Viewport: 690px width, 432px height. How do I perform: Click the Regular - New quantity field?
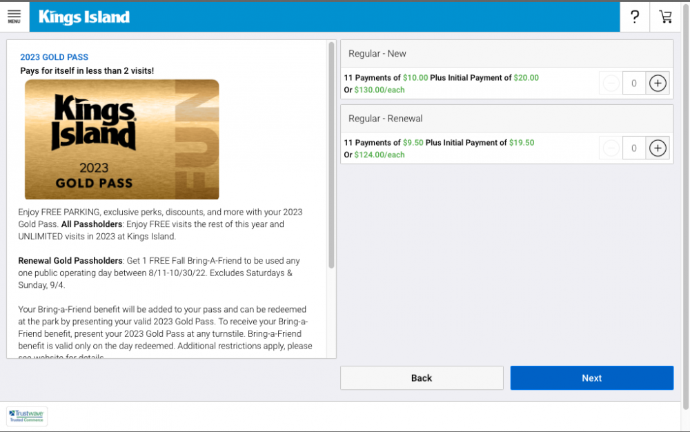633,84
